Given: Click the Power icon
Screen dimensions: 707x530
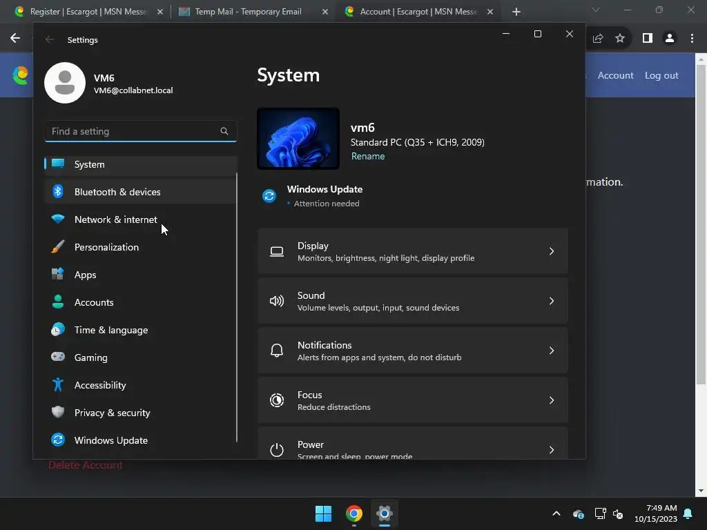Looking at the screenshot, I should [x=277, y=450].
